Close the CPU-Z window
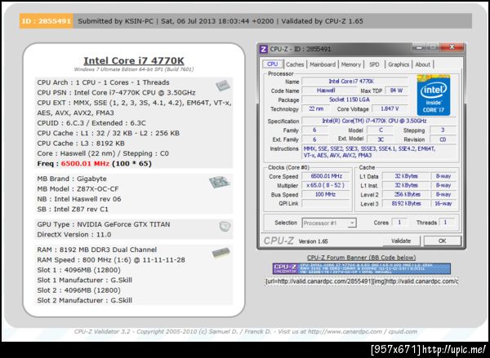 (452, 47)
